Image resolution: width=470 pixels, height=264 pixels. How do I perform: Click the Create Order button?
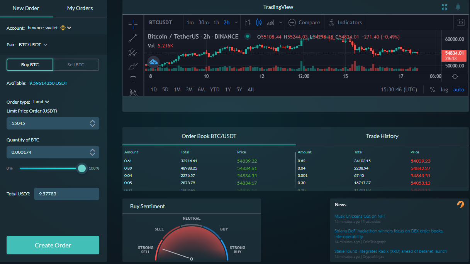coord(53,245)
